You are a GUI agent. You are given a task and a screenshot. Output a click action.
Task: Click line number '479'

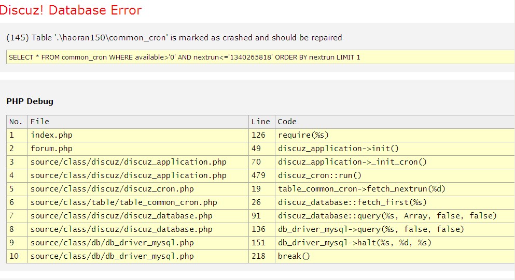(258, 175)
